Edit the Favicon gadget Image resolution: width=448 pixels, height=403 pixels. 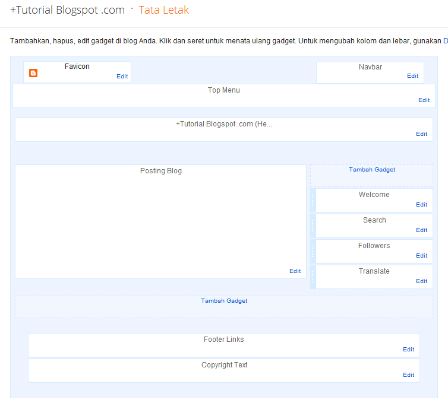[x=122, y=76]
